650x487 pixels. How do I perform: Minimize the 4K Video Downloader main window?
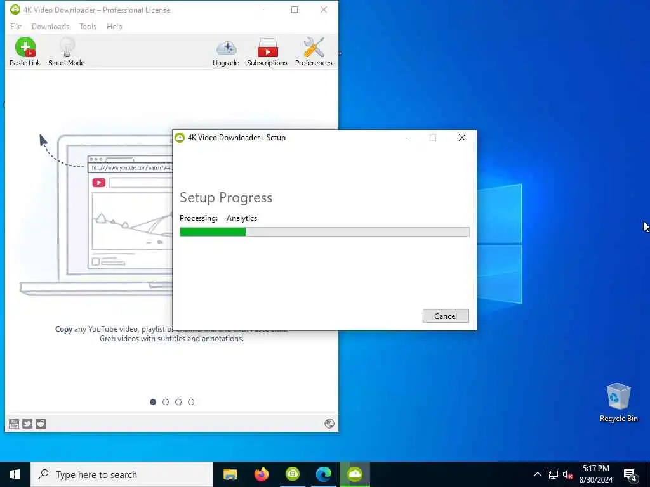(266, 10)
